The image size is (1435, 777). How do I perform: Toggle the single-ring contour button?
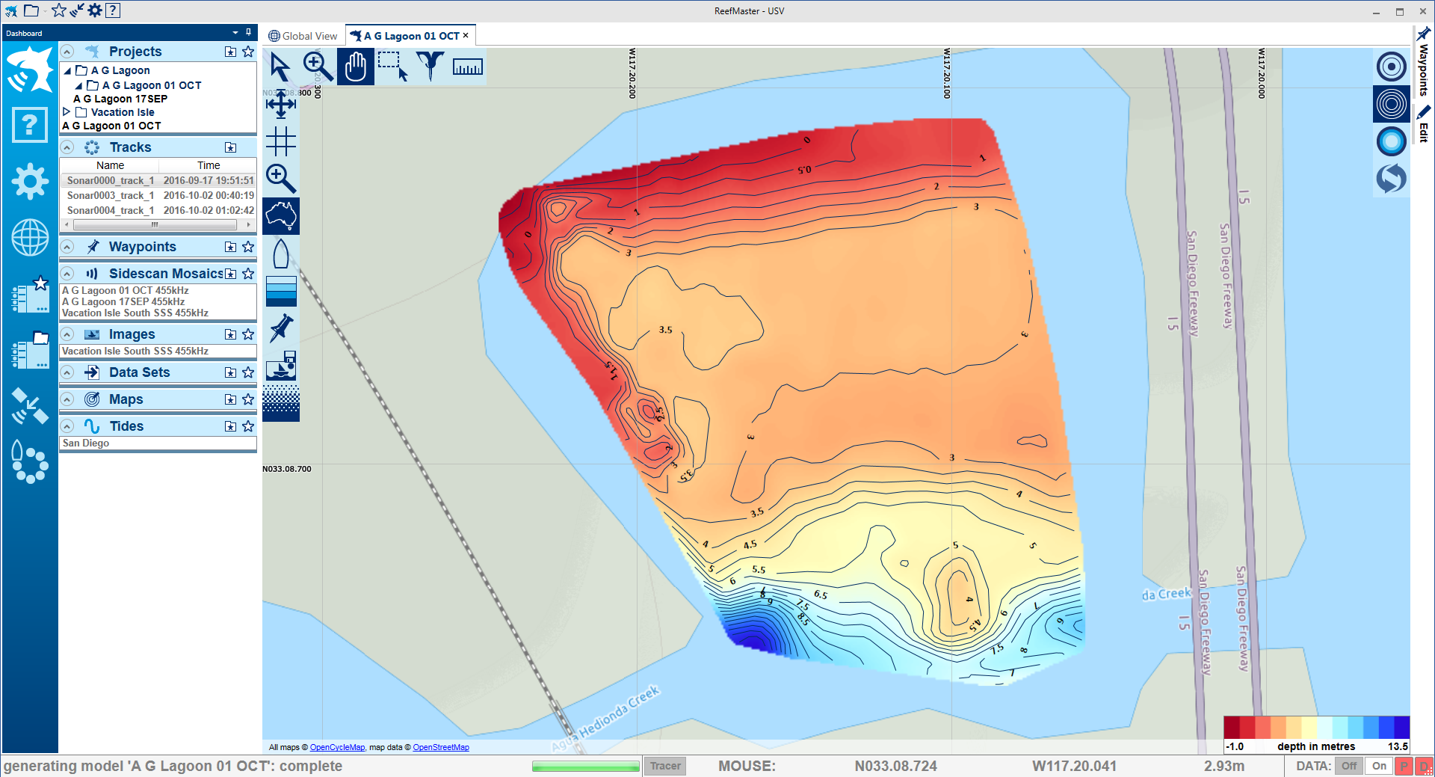tap(1391, 67)
